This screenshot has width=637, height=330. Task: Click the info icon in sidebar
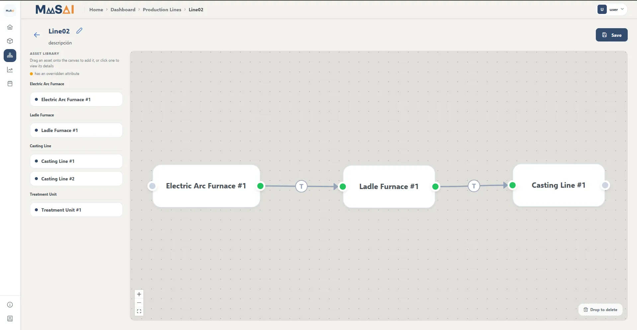pos(10,304)
